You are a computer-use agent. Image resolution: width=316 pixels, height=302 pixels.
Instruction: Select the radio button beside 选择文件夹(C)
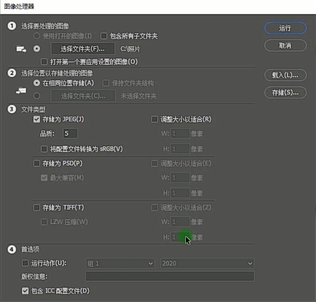coord(37,96)
